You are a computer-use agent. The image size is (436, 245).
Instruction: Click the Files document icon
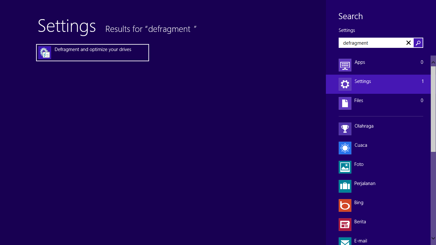(345, 103)
